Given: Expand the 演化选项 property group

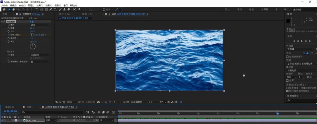Looking at the screenshot, I should pos(5,51).
